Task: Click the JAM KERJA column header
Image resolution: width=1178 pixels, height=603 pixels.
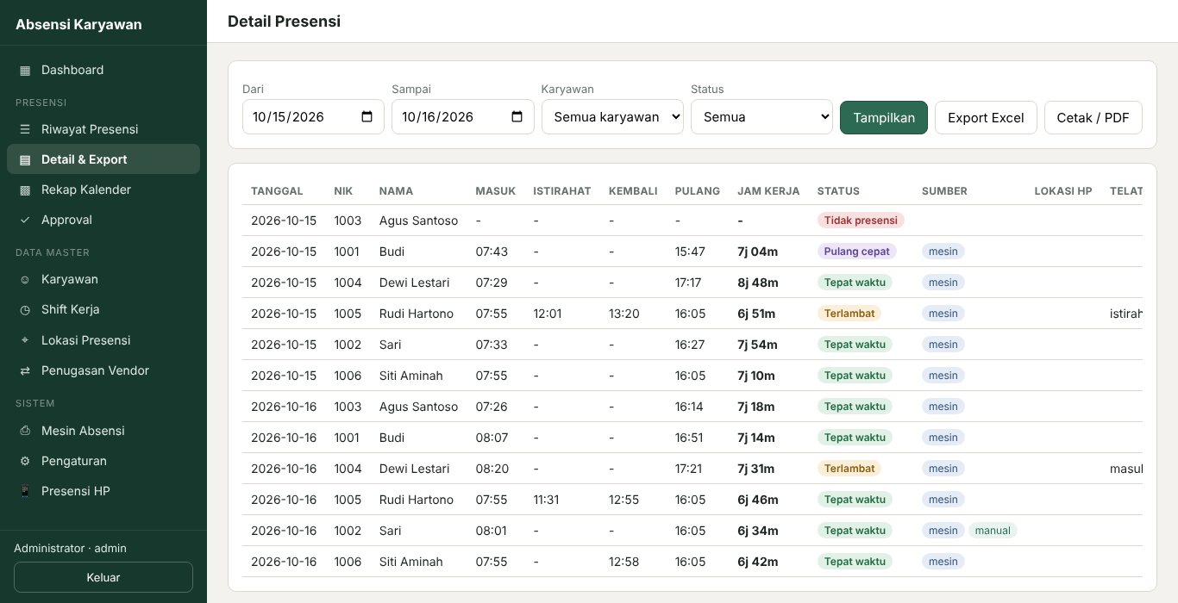Action: 768,191
